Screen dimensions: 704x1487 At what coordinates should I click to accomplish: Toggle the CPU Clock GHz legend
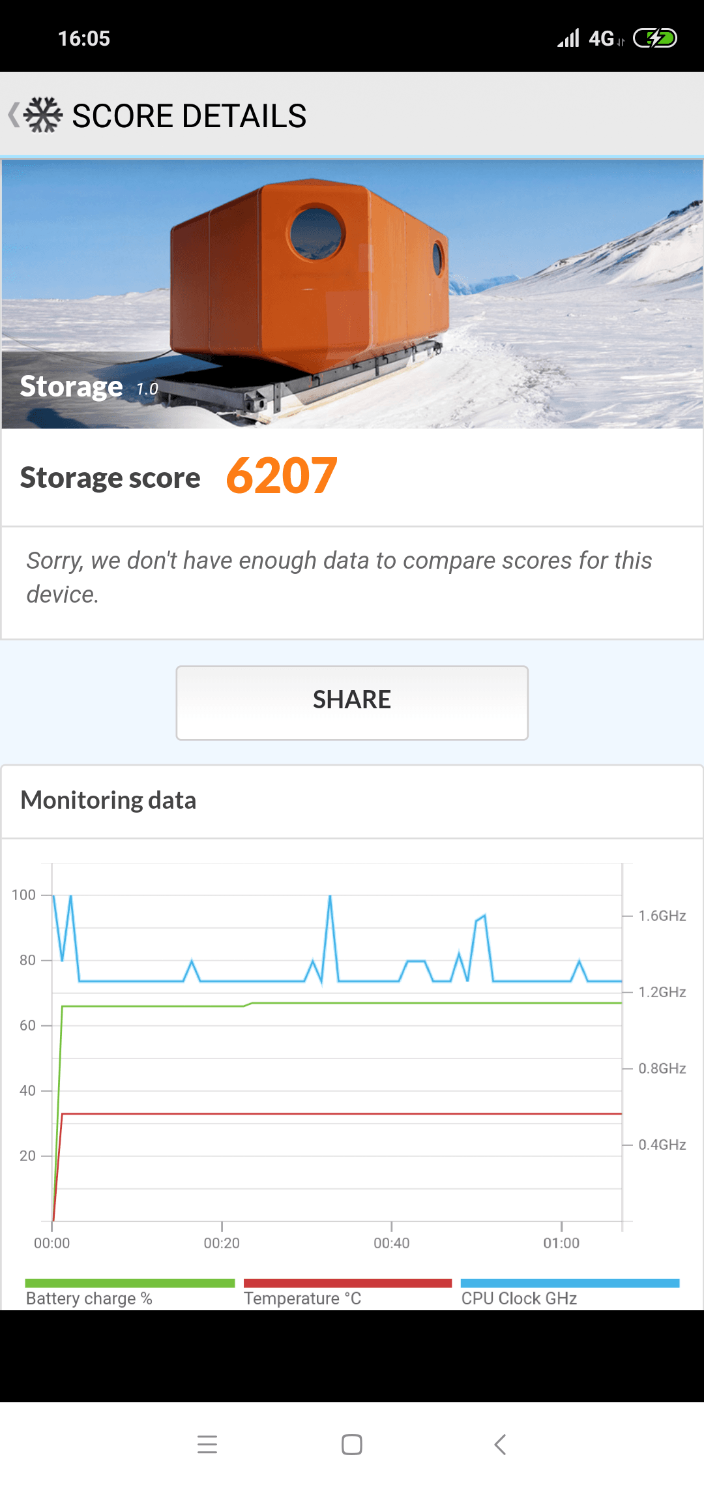pyautogui.click(x=520, y=1299)
